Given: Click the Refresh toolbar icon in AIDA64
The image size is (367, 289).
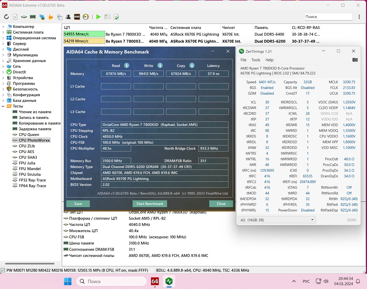Looking at the screenshot, I should pos(6,17).
